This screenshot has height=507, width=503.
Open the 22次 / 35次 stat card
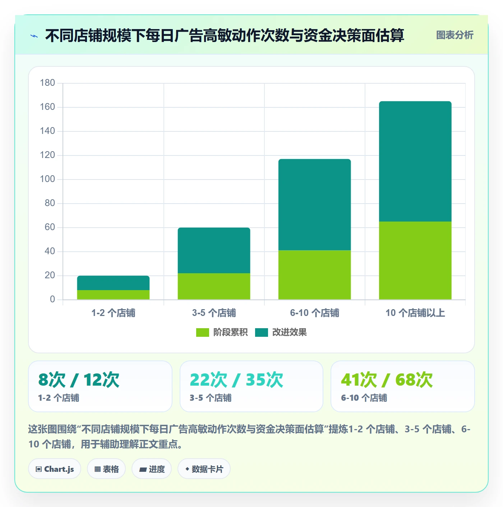[x=251, y=386]
